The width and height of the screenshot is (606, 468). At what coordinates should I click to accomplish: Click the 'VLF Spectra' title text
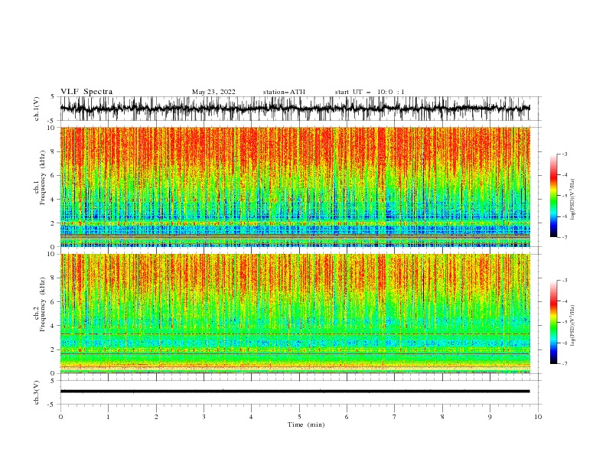(x=86, y=92)
